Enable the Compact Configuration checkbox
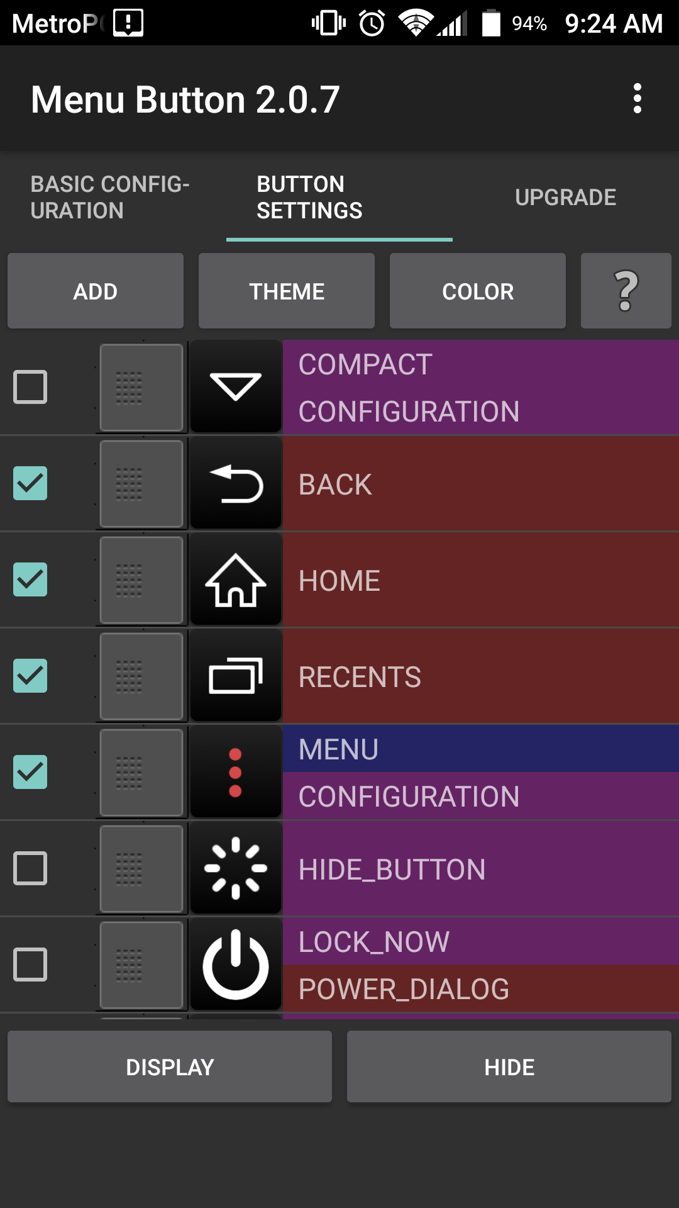 (30, 386)
